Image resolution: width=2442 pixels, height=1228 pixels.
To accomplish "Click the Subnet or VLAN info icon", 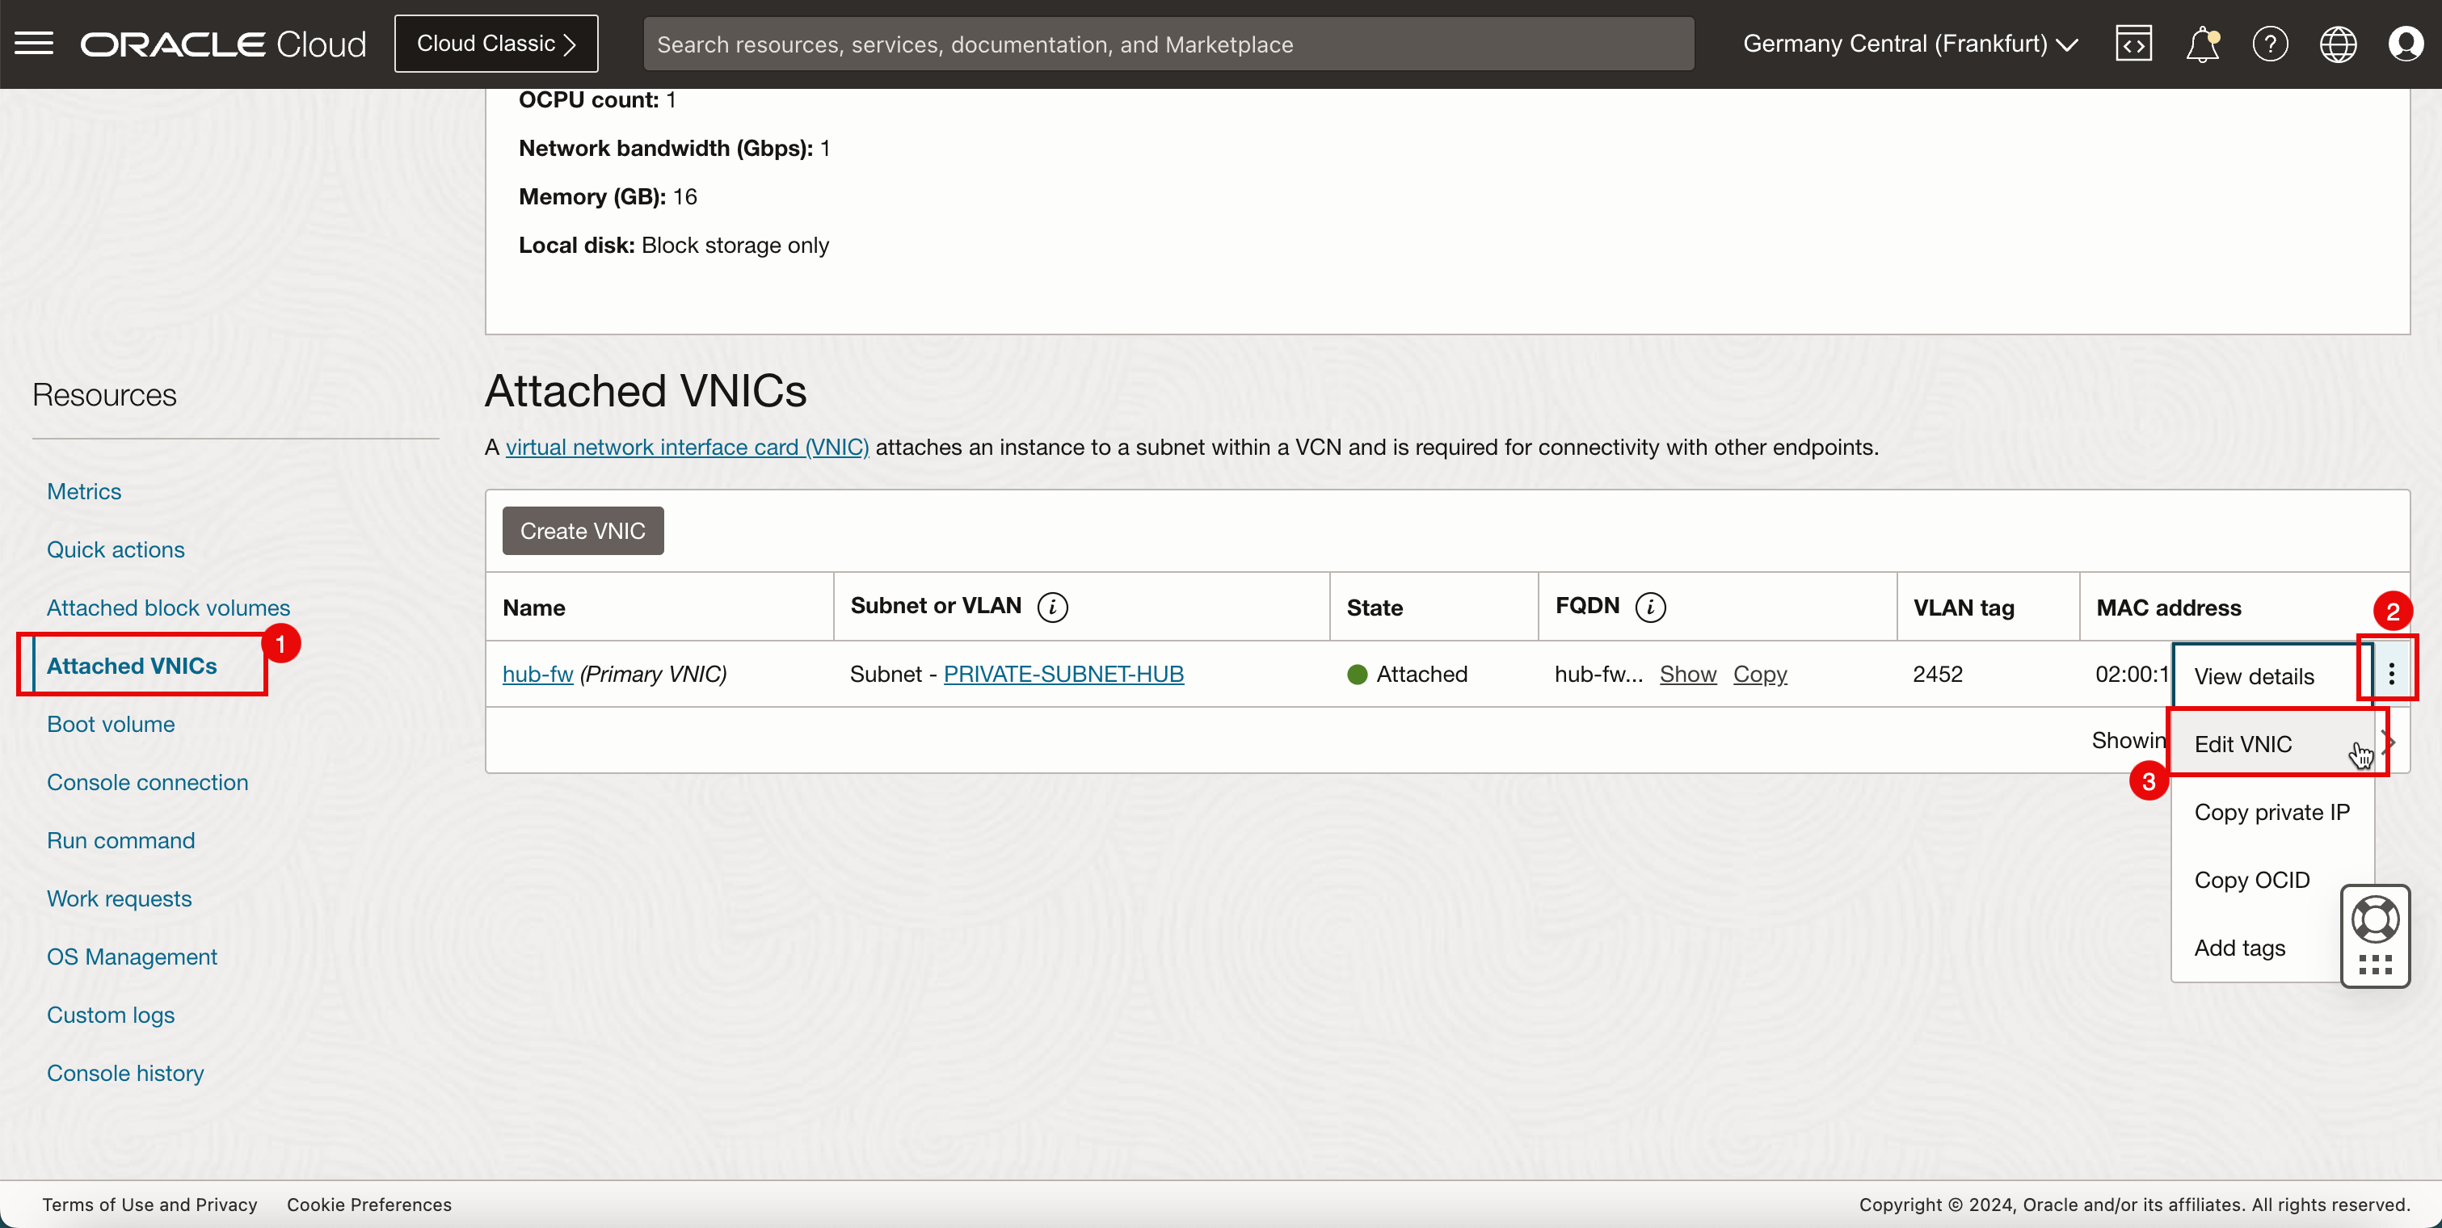I will pos(1052,607).
